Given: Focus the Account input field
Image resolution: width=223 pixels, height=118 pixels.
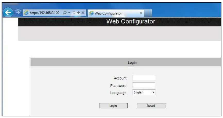Looking at the screenshot, I should point(144,78).
